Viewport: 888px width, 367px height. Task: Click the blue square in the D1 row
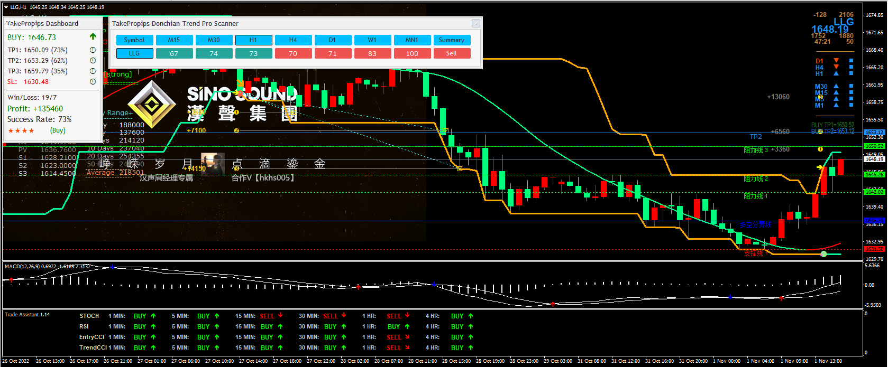coord(851,61)
